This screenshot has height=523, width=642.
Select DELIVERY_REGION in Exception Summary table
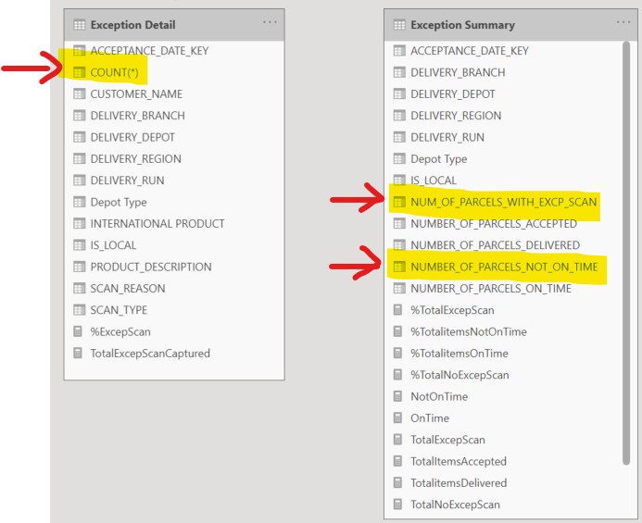click(456, 116)
